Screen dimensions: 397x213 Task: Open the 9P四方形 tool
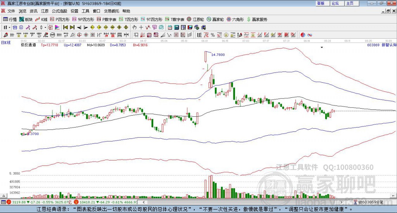coord(83,19)
